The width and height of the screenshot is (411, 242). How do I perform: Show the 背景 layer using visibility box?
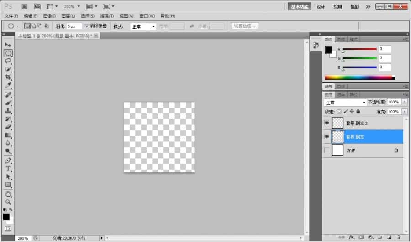point(327,150)
